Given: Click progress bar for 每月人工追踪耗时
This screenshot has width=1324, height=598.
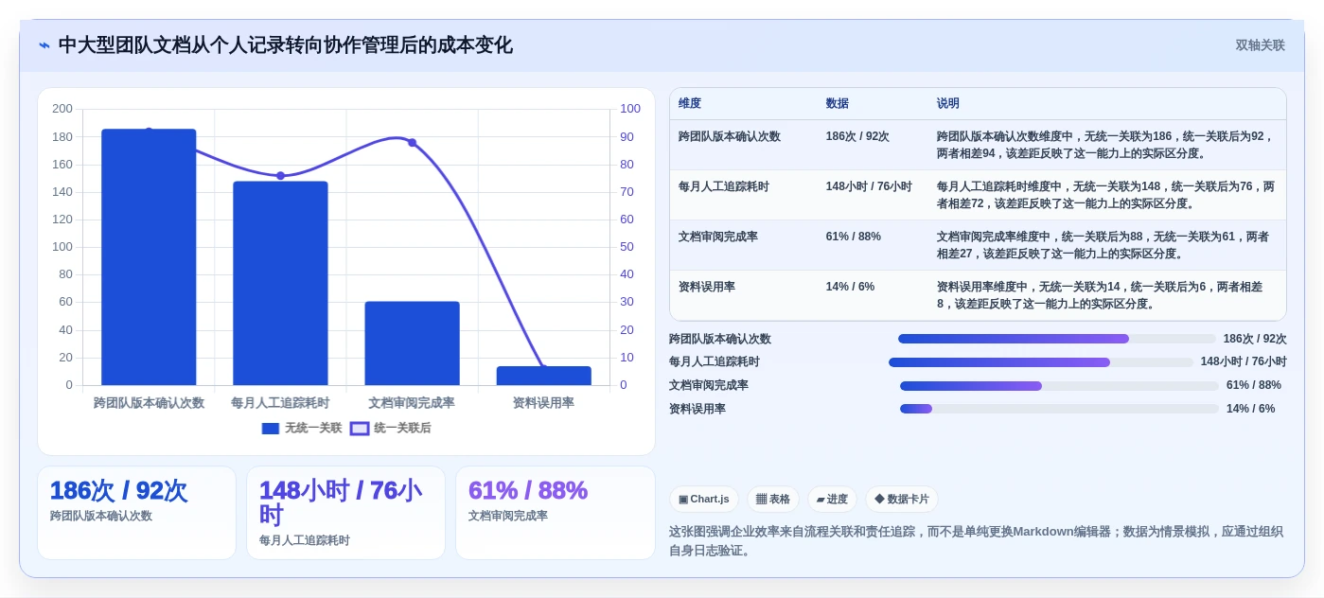Looking at the screenshot, I should click(1041, 362).
